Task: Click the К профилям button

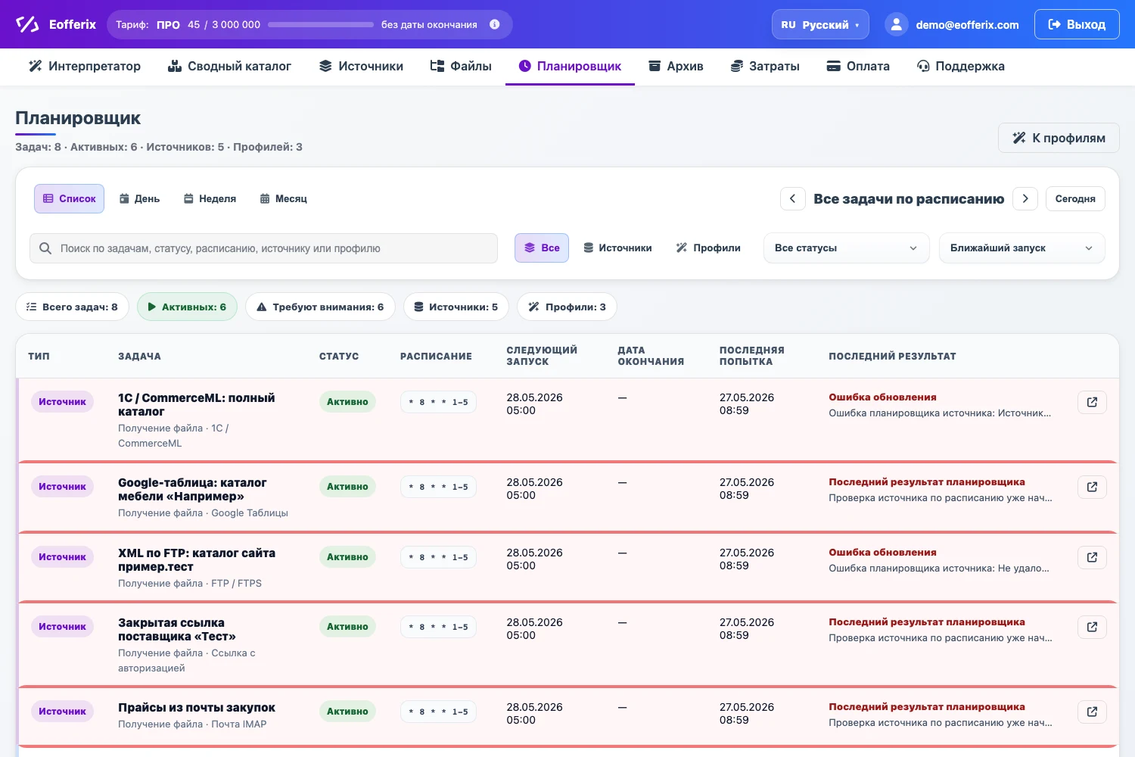Action: tap(1059, 138)
